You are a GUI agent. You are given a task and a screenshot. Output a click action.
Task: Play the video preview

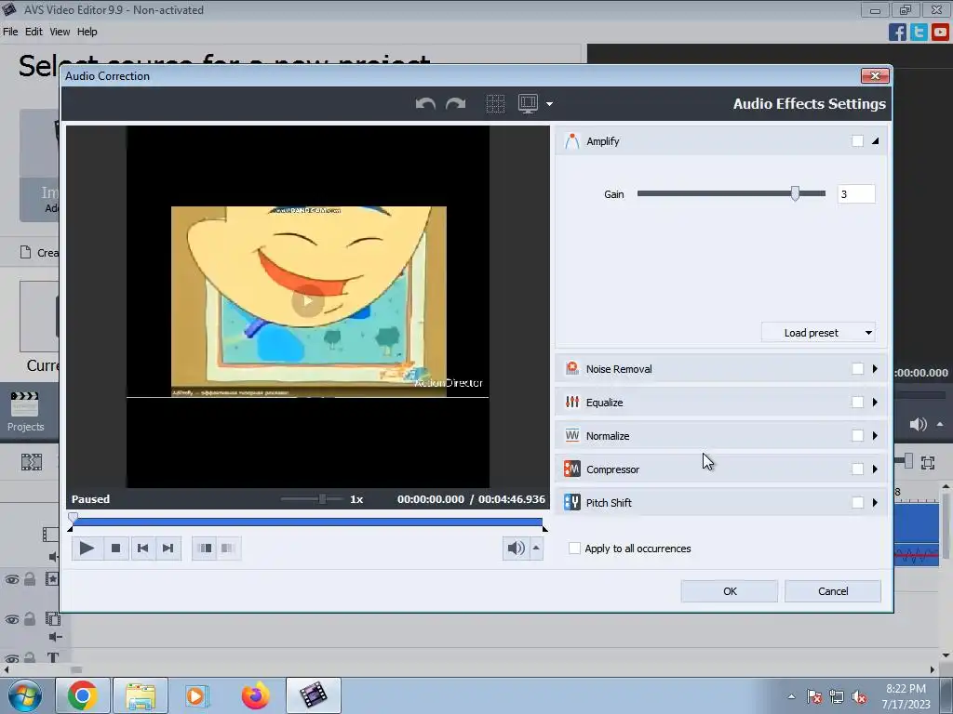87,549
